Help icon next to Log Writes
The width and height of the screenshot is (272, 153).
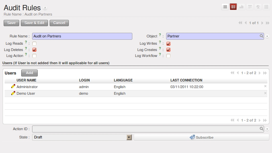click(x=160, y=42)
